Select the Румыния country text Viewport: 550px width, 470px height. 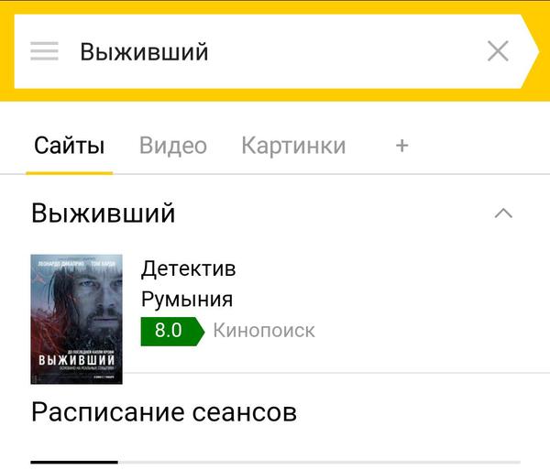pyautogui.click(x=187, y=300)
